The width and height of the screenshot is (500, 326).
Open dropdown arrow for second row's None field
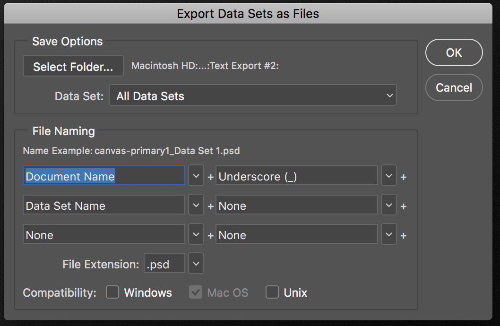click(x=388, y=206)
